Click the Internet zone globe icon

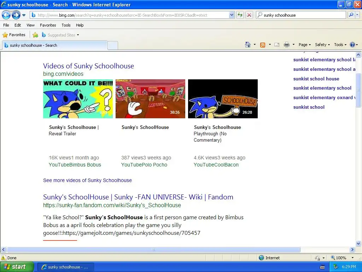(x=261, y=258)
